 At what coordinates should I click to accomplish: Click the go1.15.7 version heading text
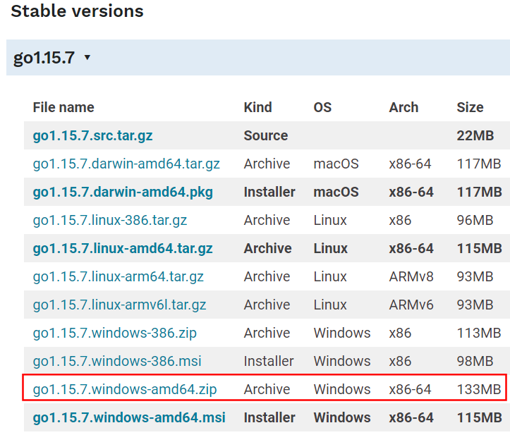(x=44, y=58)
